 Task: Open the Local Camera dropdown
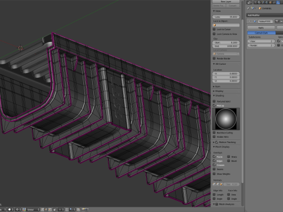pos(226,54)
